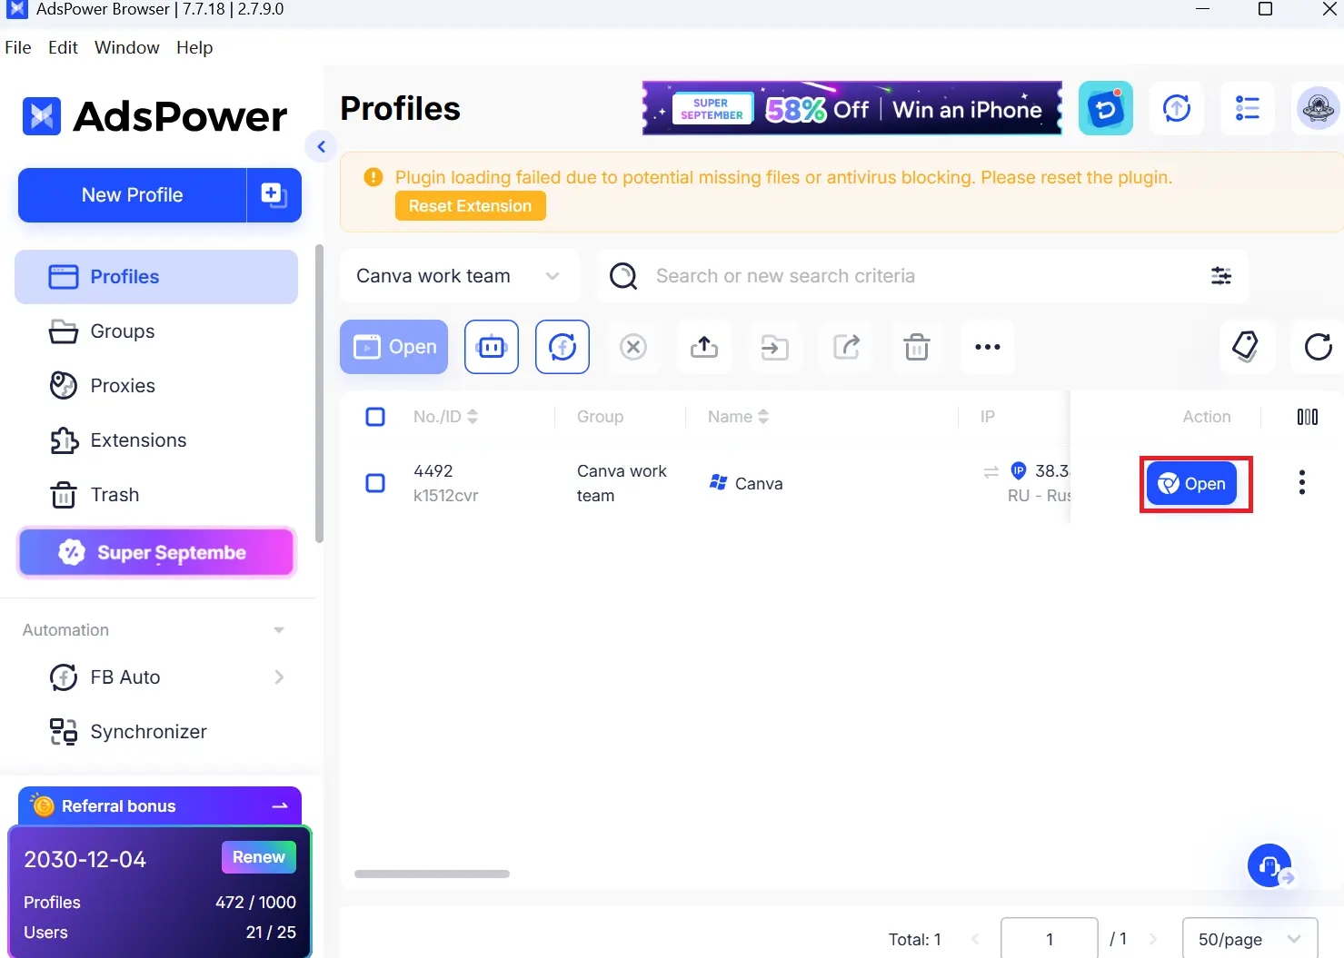The height and width of the screenshot is (958, 1344).
Task: Open the batch export icon in the toolbar
Action: click(x=704, y=347)
